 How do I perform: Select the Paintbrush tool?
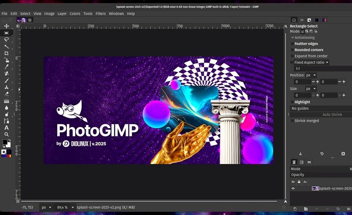[6, 81]
